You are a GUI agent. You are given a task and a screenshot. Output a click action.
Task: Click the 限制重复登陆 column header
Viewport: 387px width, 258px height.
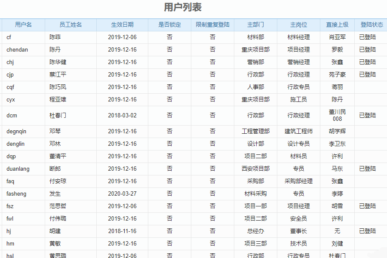click(x=212, y=25)
